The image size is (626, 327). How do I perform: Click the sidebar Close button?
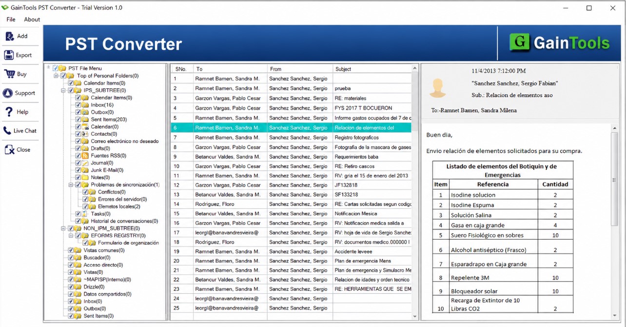(x=20, y=150)
